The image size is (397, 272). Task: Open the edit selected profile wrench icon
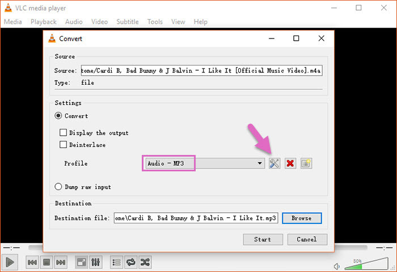(274, 163)
